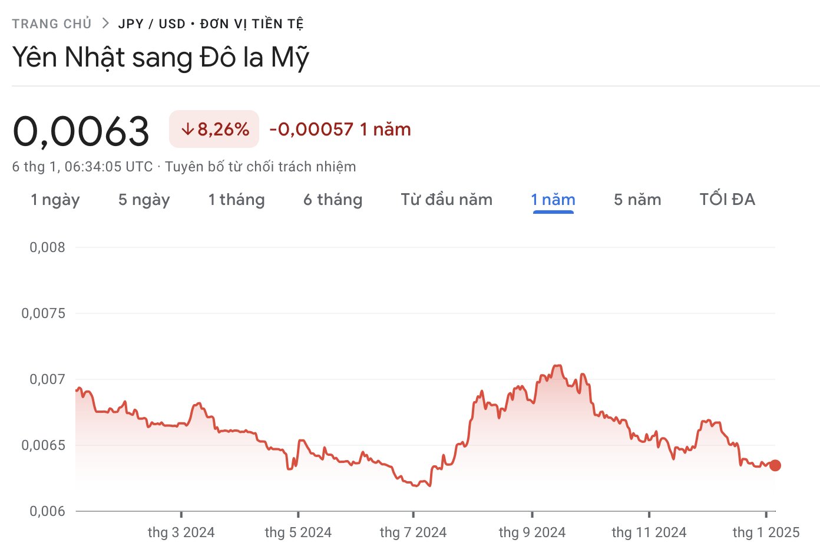Show the TỐI ĐA chart range
Image resolution: width=820 pixels, height=556 pixels.
[x=727, y=200]
